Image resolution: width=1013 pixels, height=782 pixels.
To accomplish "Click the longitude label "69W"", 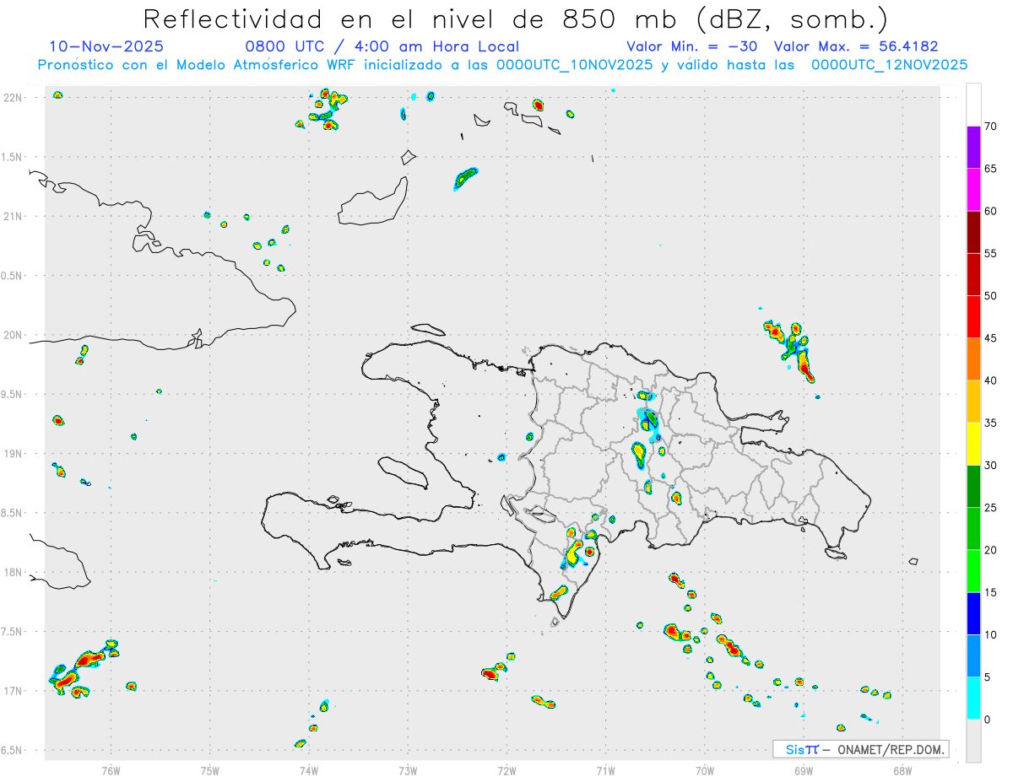I will pos(803,770).
